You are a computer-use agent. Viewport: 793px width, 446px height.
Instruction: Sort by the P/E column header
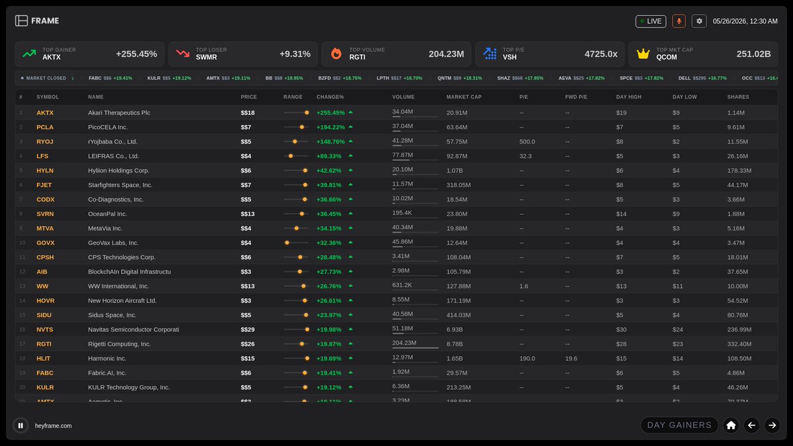524,97
